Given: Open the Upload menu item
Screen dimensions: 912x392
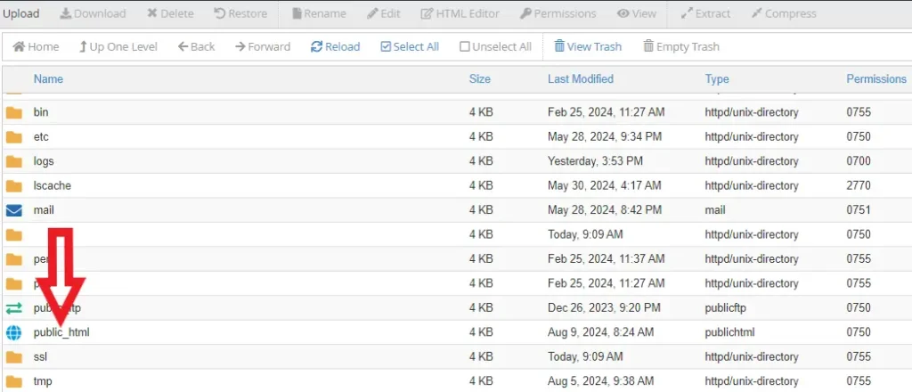Looking at the screenshot, I should click(20, 13).
